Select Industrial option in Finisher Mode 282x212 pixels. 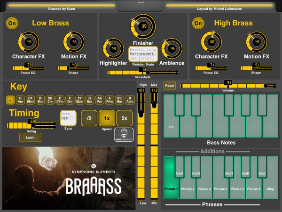pyautogui.click(x=142, y=58)
